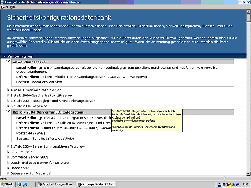Select Commerce Server 2002 label

tap(29, 157)
